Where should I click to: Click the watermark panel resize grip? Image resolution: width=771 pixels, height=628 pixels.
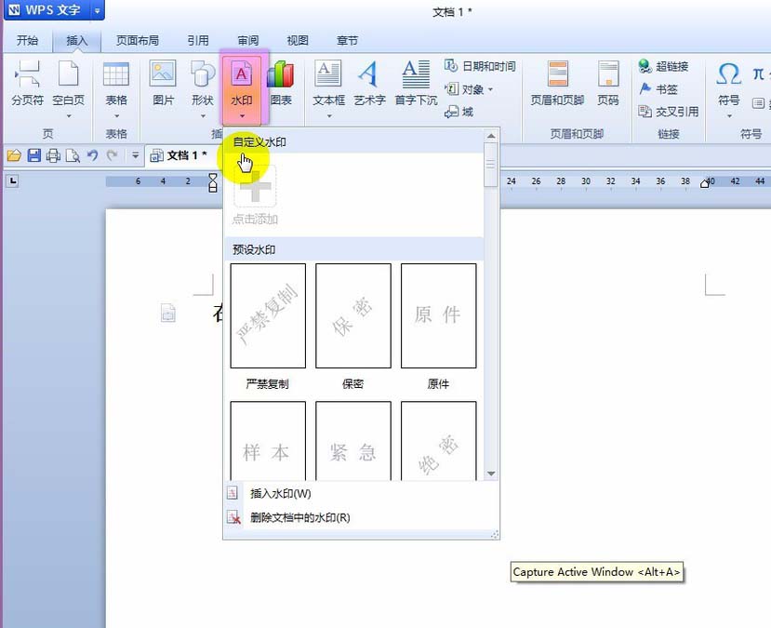point(495,535)
